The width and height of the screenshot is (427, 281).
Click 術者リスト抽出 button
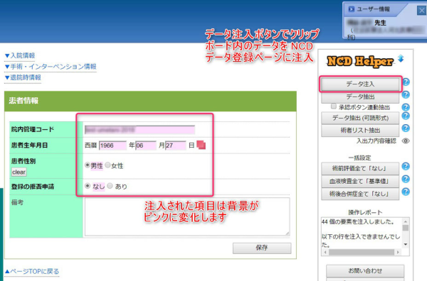360,131
